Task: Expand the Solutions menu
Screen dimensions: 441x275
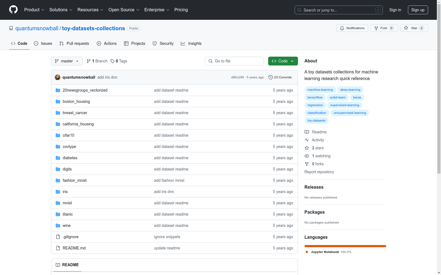Action: click(61, 10)
